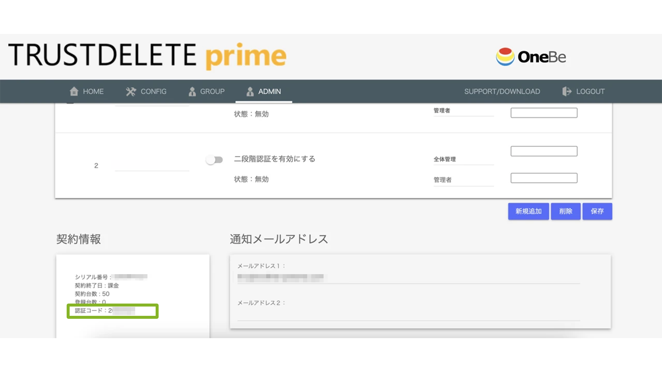Open the SUPPORT/DOWNLOAD menu item

tap(502, 91)
